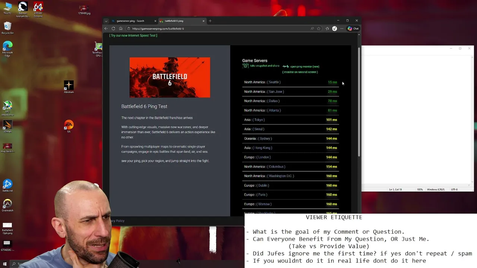Open the browser profile avatar

(334, 29)
